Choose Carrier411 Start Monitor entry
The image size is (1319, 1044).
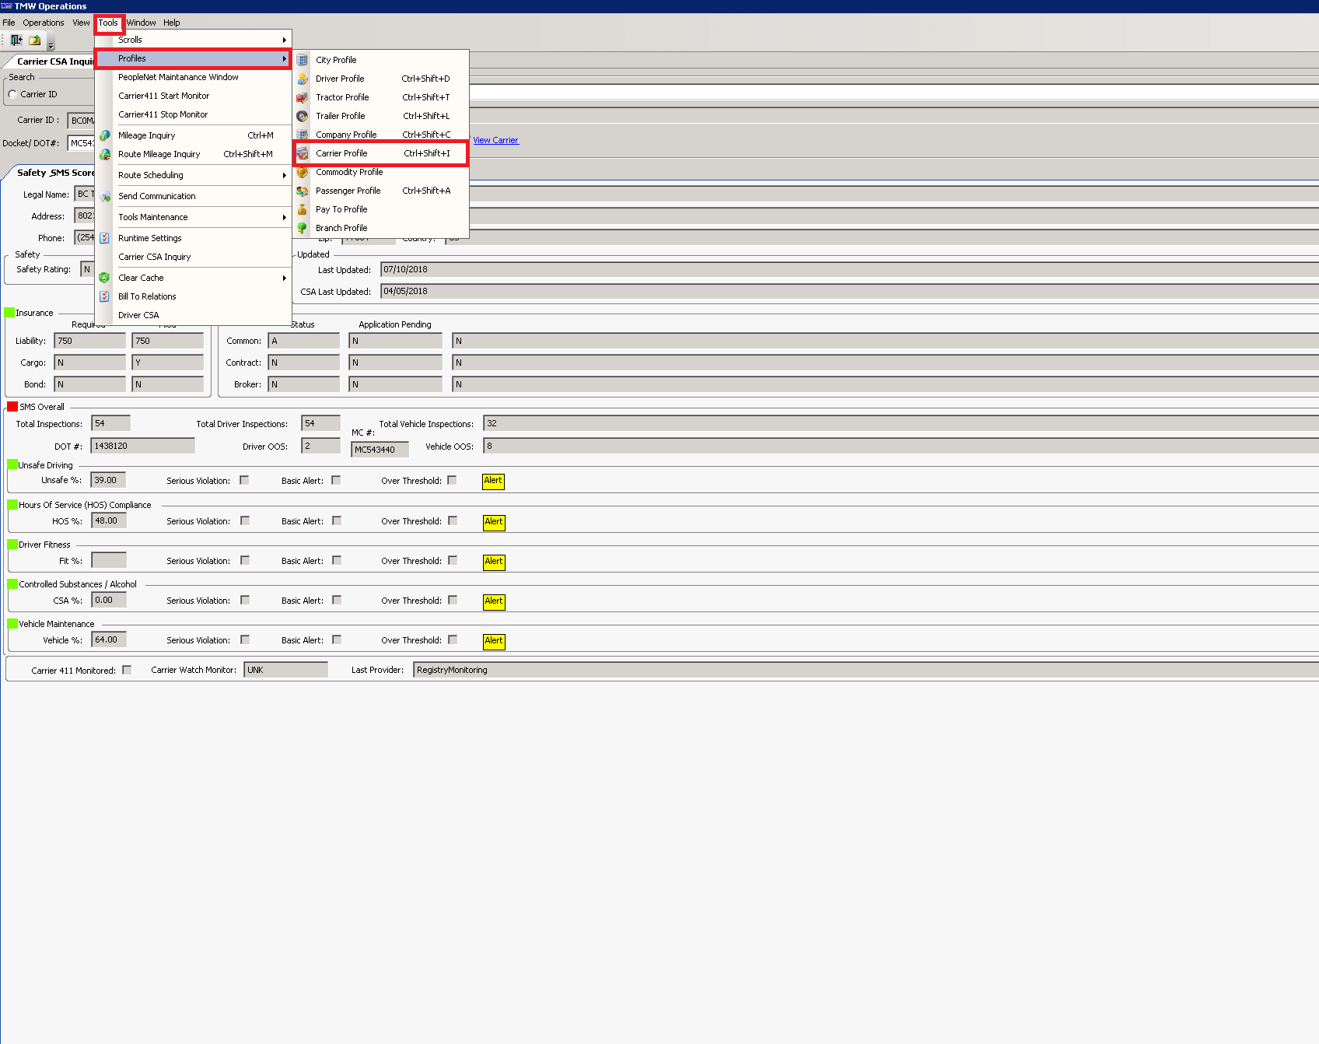[193, 96]
